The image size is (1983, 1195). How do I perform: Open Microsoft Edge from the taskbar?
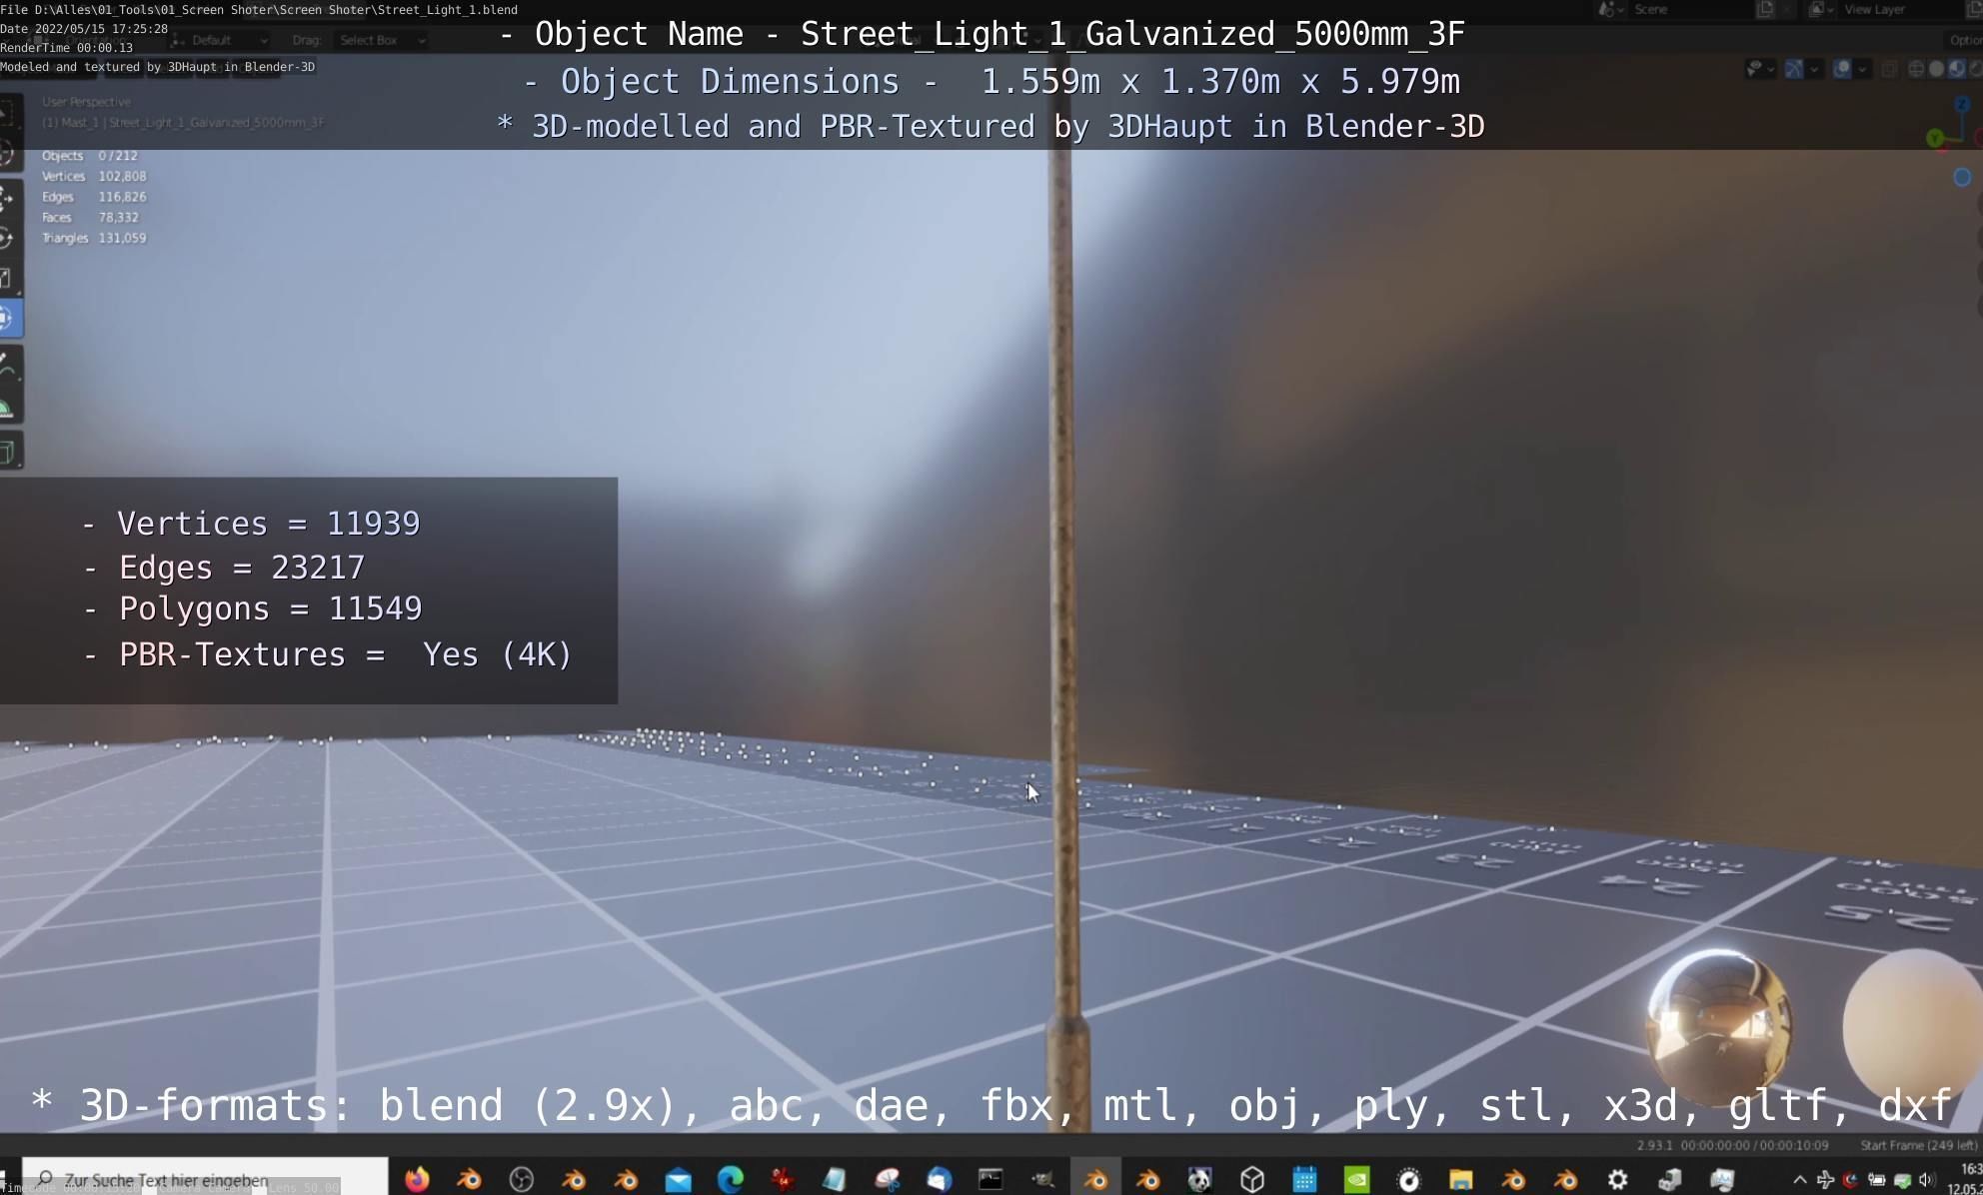[731, 1180]
